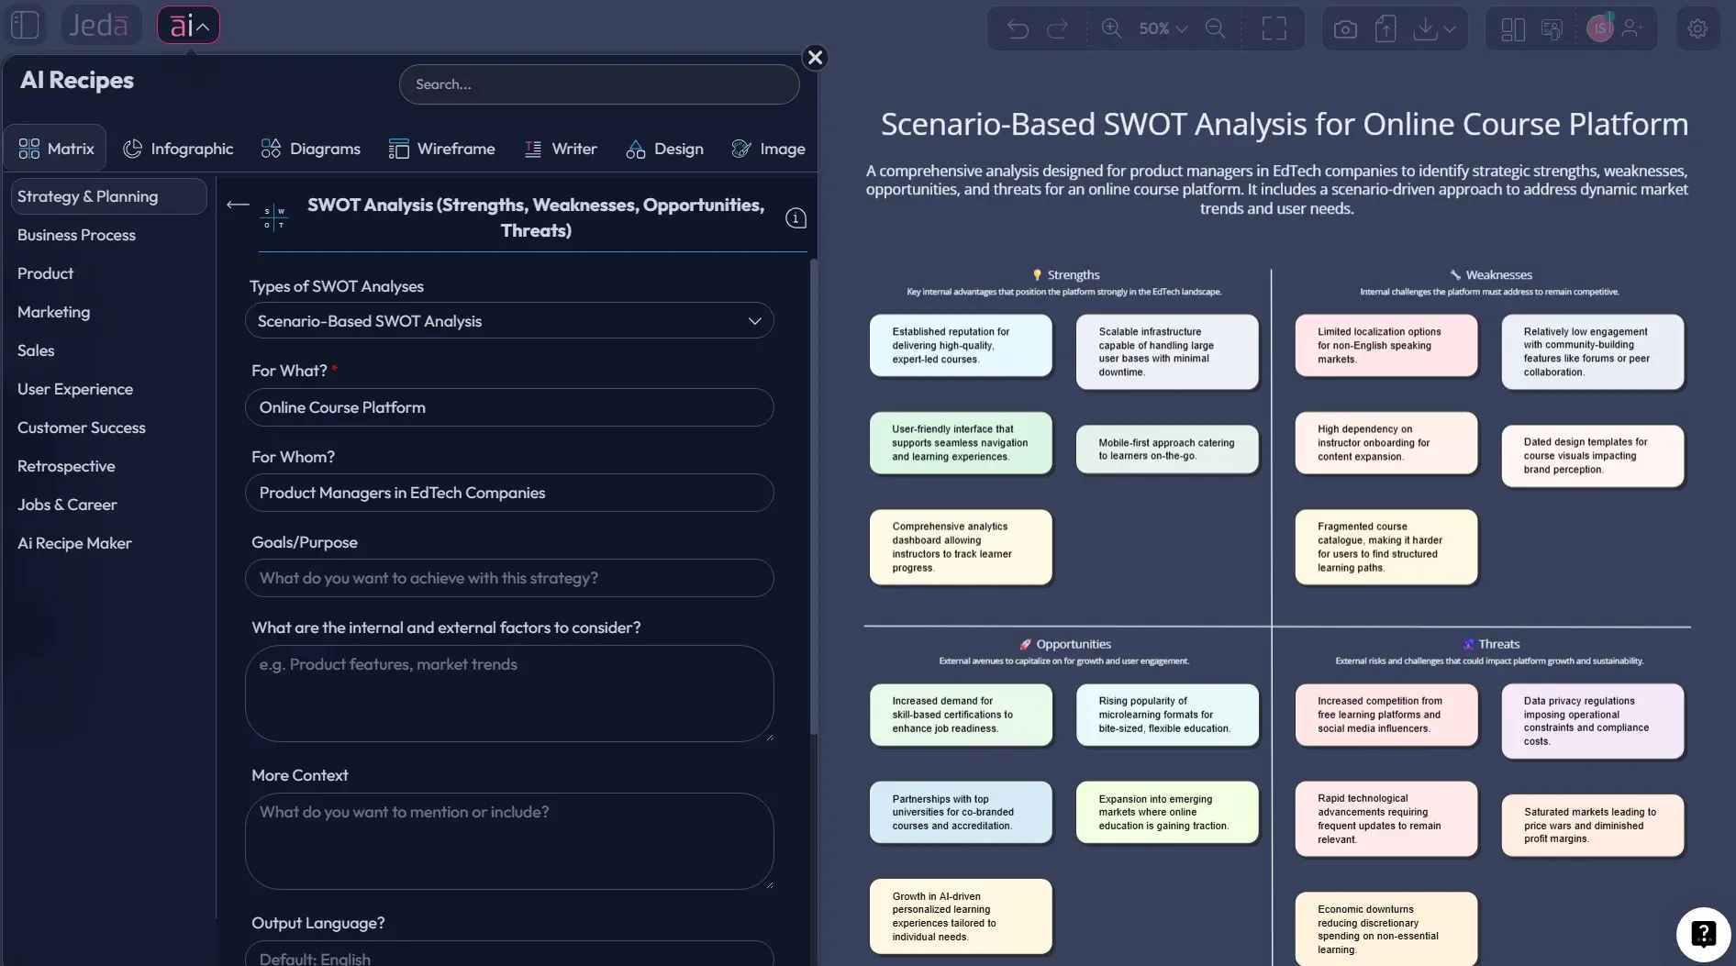Collapse the sidebar with the panel icon

point(25,25)
